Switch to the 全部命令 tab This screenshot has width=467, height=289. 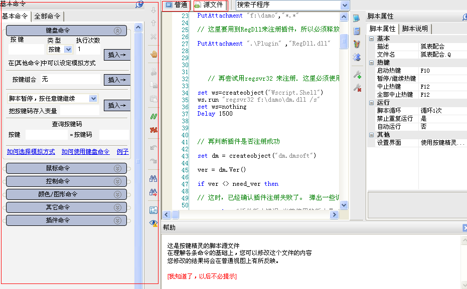tap(47, 17)
